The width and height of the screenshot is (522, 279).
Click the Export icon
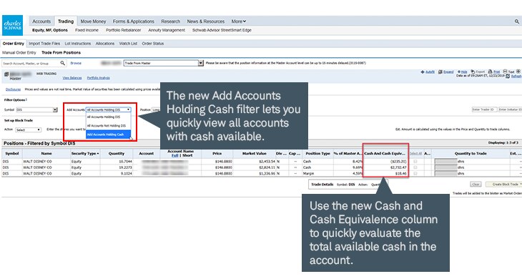pyautogui.click(x=473, y=72)
